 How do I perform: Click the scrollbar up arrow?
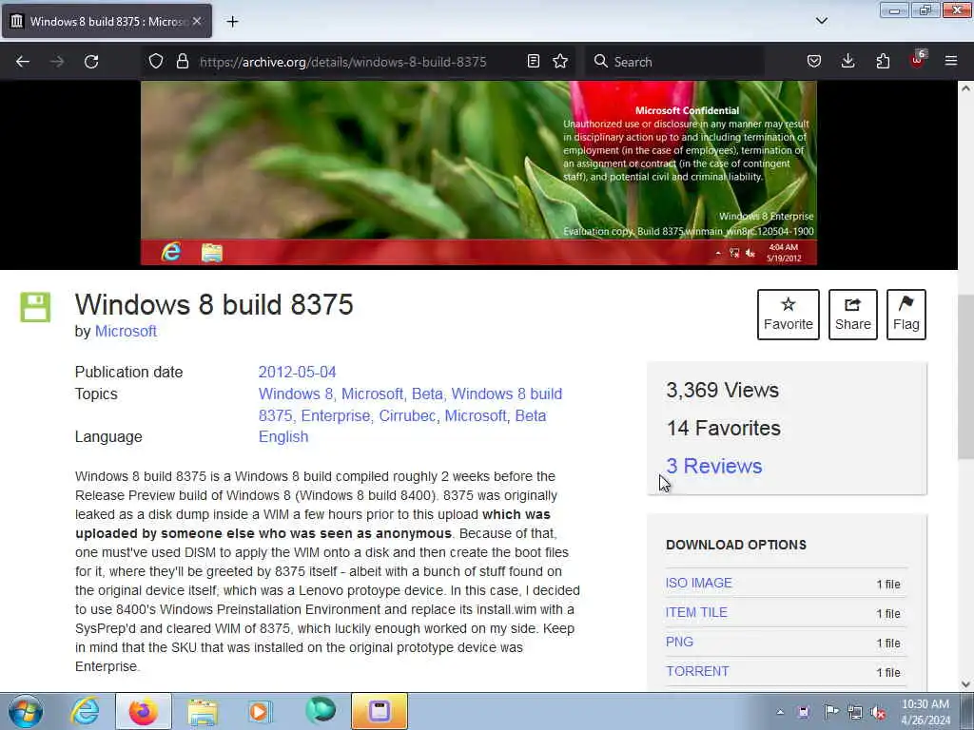coord(965,88)
